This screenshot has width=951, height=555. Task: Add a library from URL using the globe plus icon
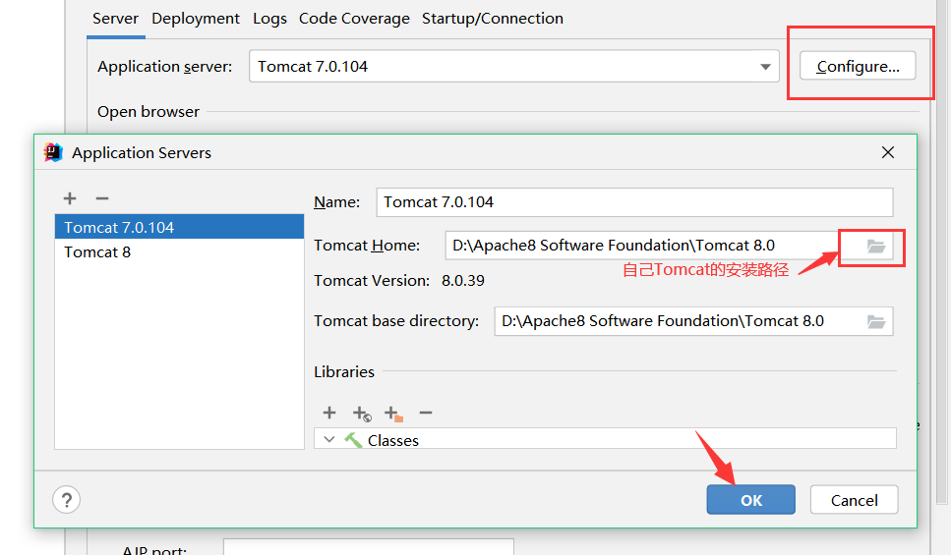click(362, 414)
